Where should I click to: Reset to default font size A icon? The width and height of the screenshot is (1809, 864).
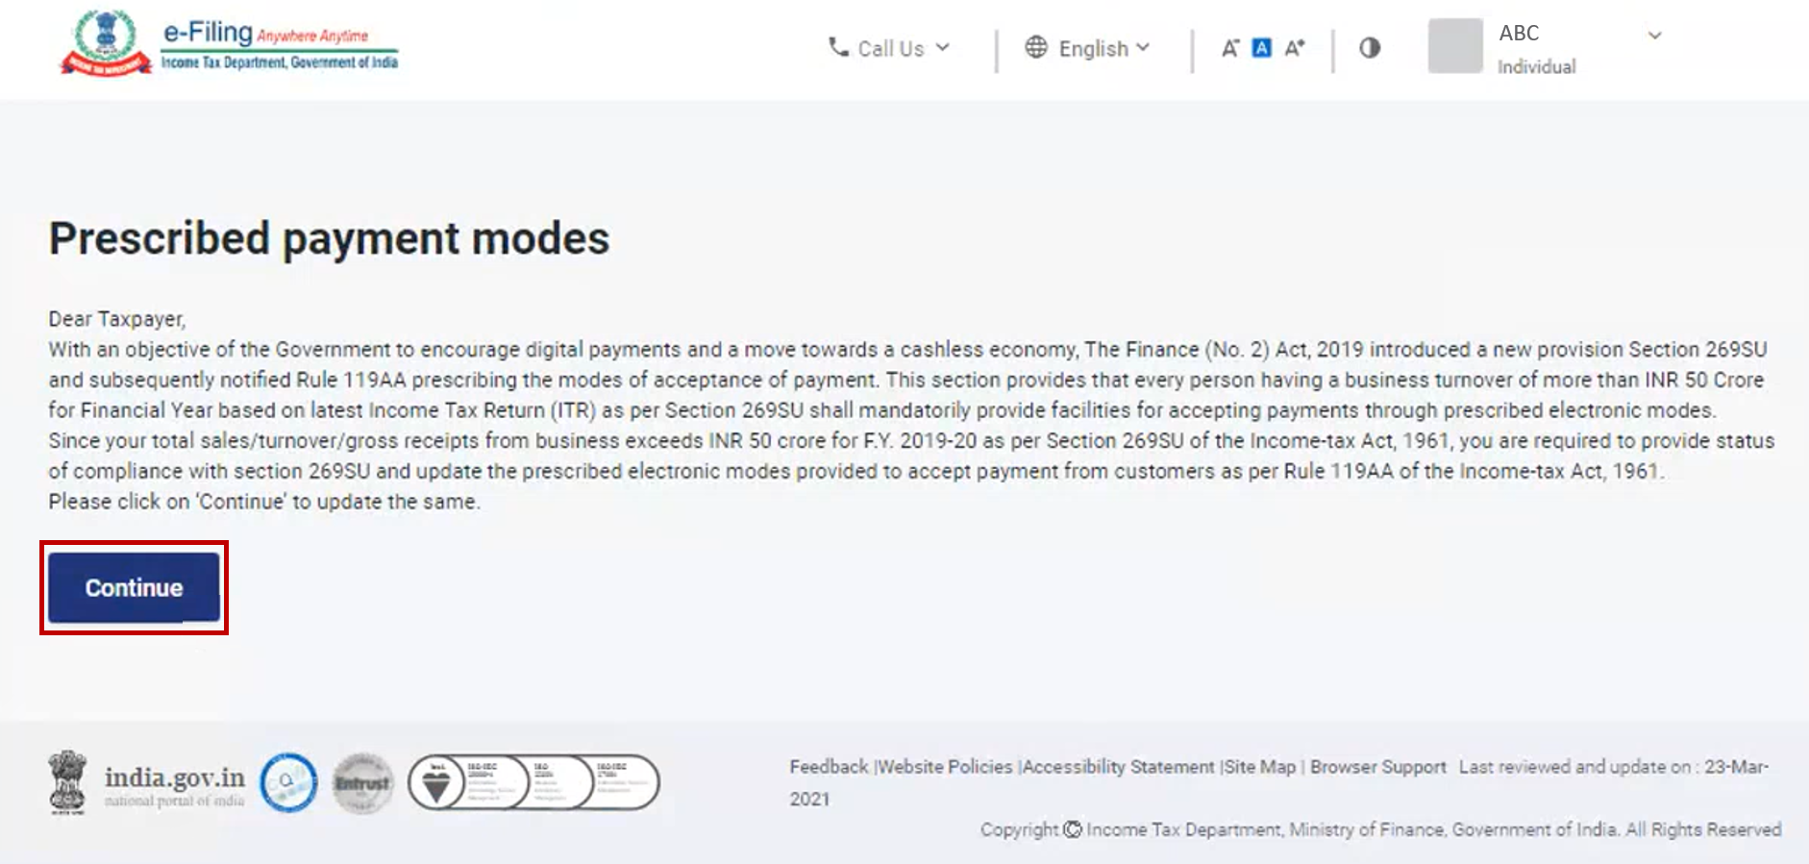tap(1262, 48)
